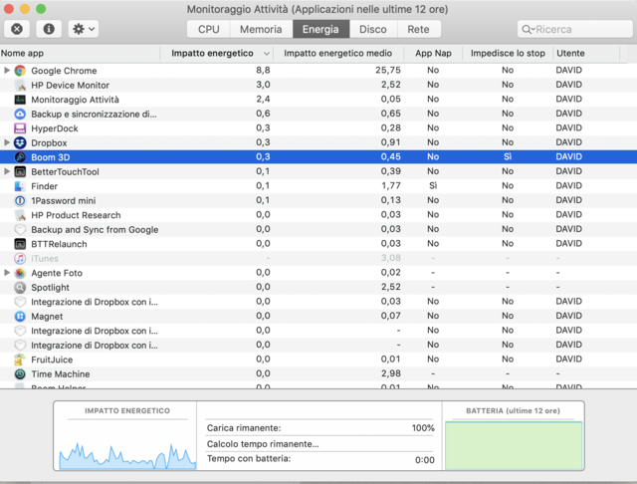Select the FruitJuice row name
The width and height of the screenshot is (637, 484).
(52, 360)
